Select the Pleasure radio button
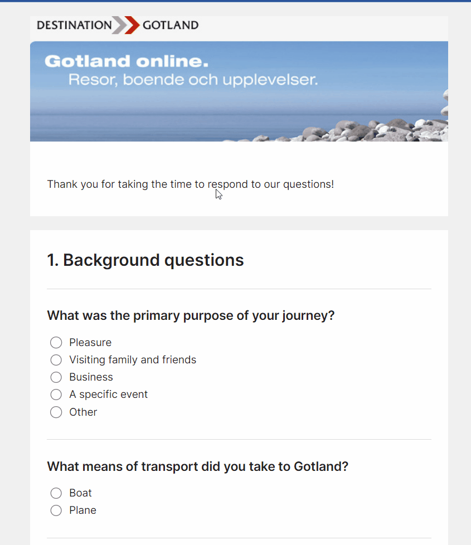Image resolution: width=471 pixels, height=545 pixels. click(x=56, y=342)
